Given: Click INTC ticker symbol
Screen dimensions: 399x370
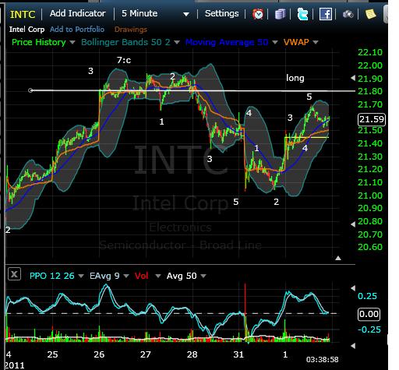Looking at the screenshot, I should tap(23, 14).
